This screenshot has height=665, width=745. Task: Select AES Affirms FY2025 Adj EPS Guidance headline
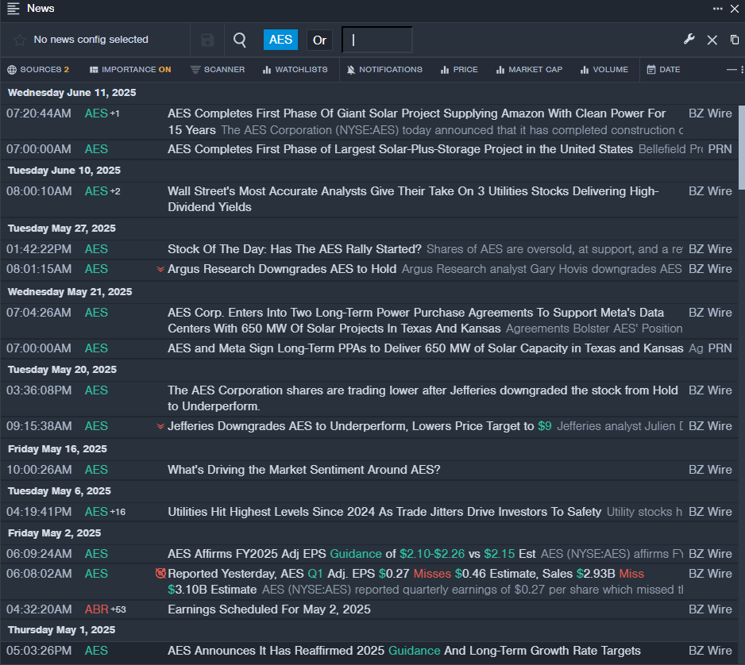(x=352, y=554)
